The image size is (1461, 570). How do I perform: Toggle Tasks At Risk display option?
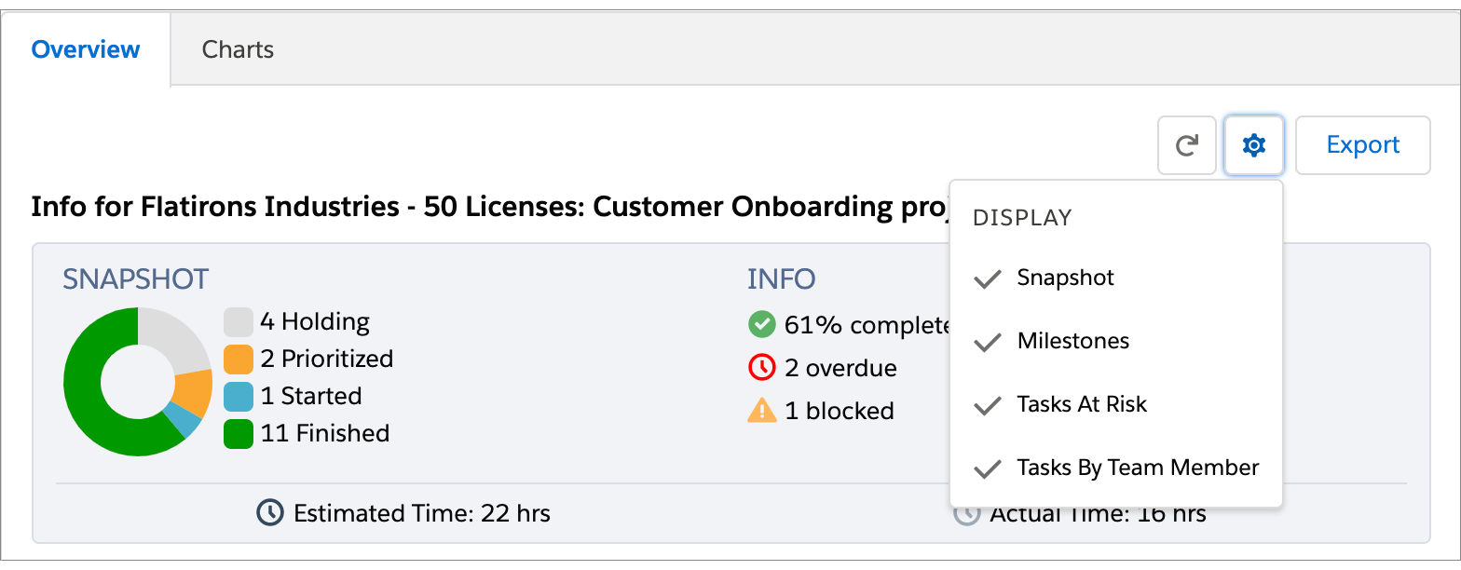[x=1116, y=404]
